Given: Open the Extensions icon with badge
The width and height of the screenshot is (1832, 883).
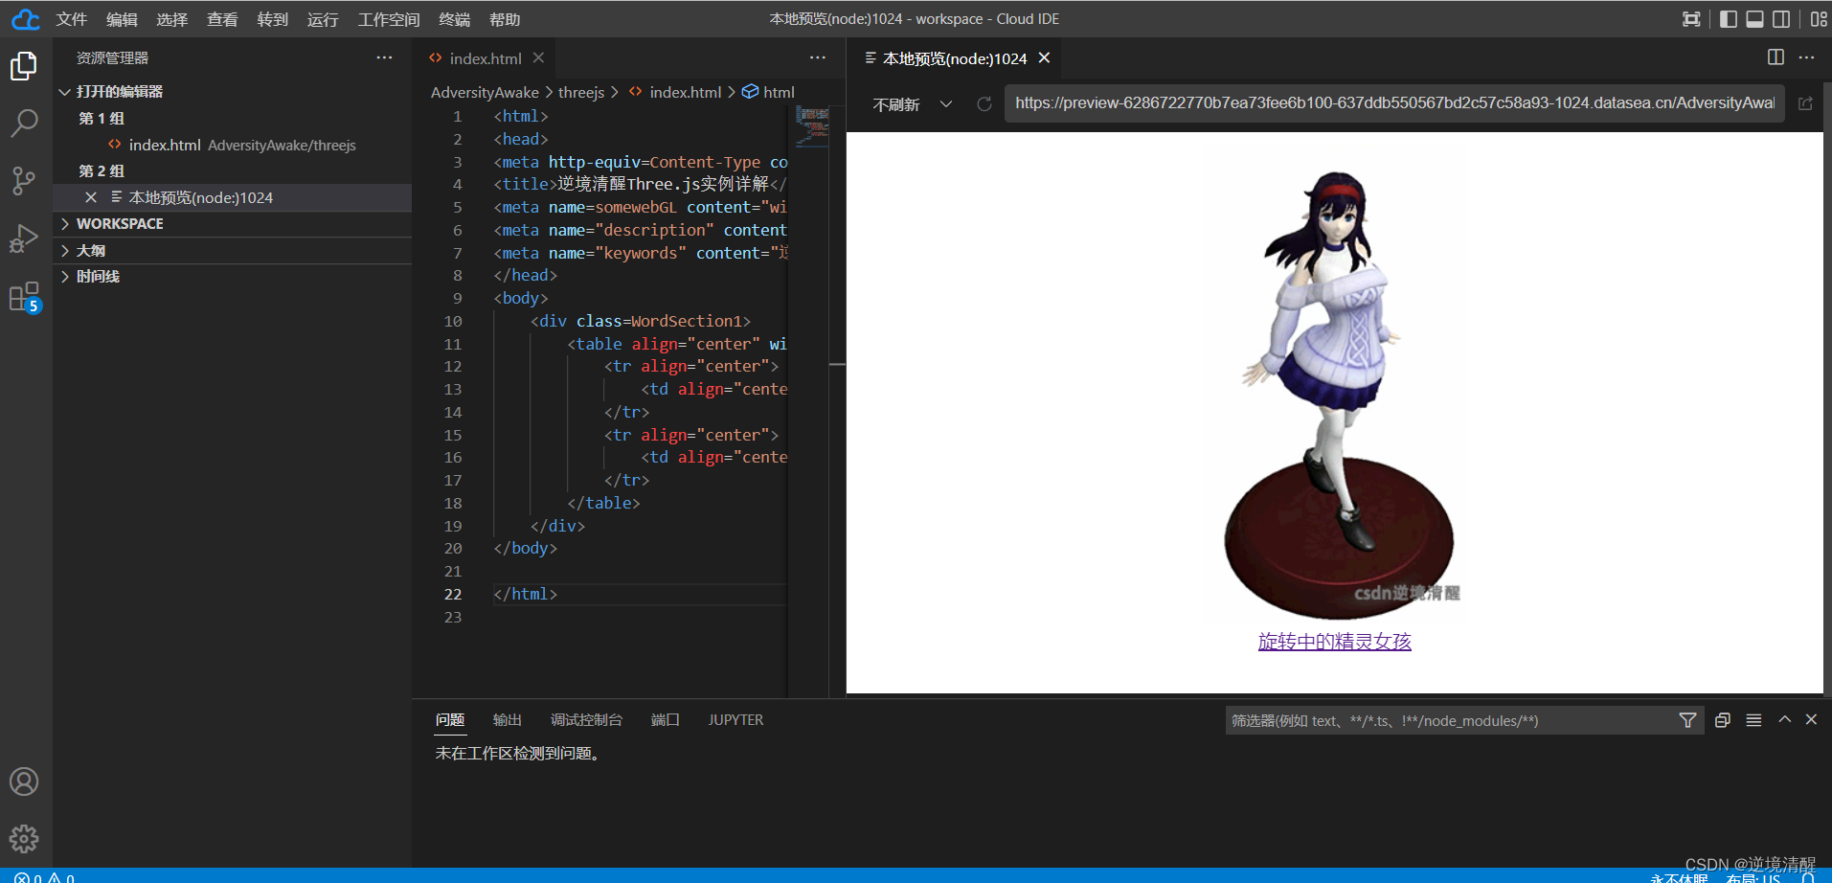Looking at the screenshot, I should 24,297.
